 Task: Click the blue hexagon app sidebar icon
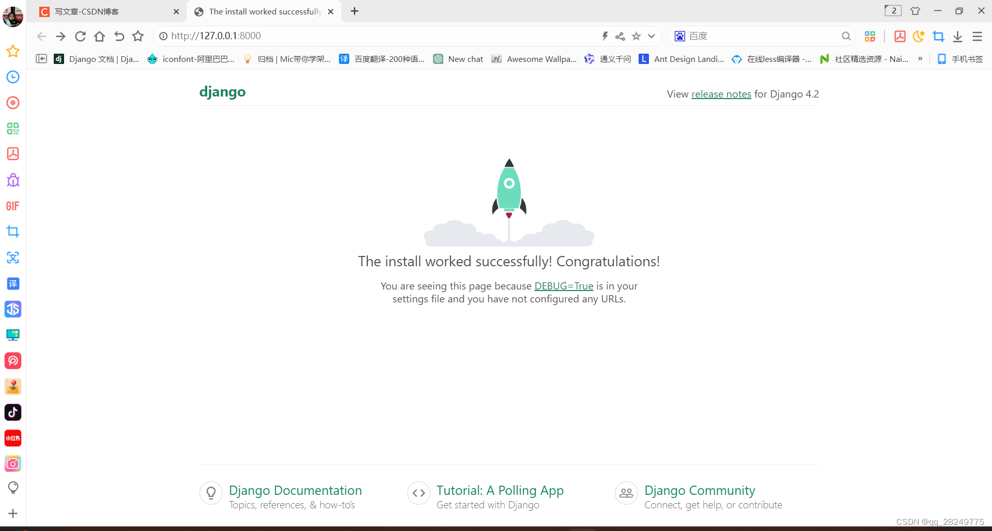(x=13, y=309)
